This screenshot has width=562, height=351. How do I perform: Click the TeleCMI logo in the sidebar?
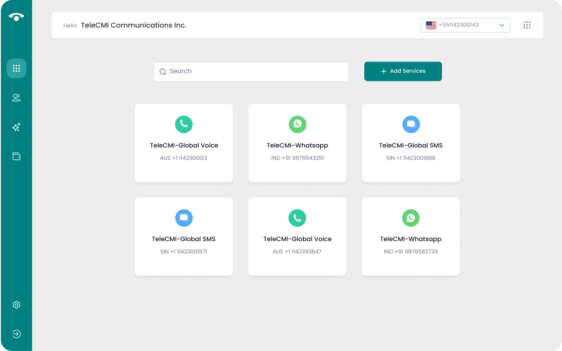pos(16,16)
